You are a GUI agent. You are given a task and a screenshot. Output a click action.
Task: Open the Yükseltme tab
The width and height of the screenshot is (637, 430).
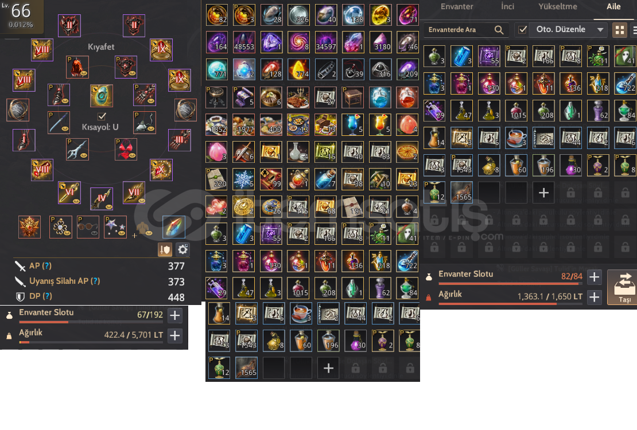click(x=558, y=6)
